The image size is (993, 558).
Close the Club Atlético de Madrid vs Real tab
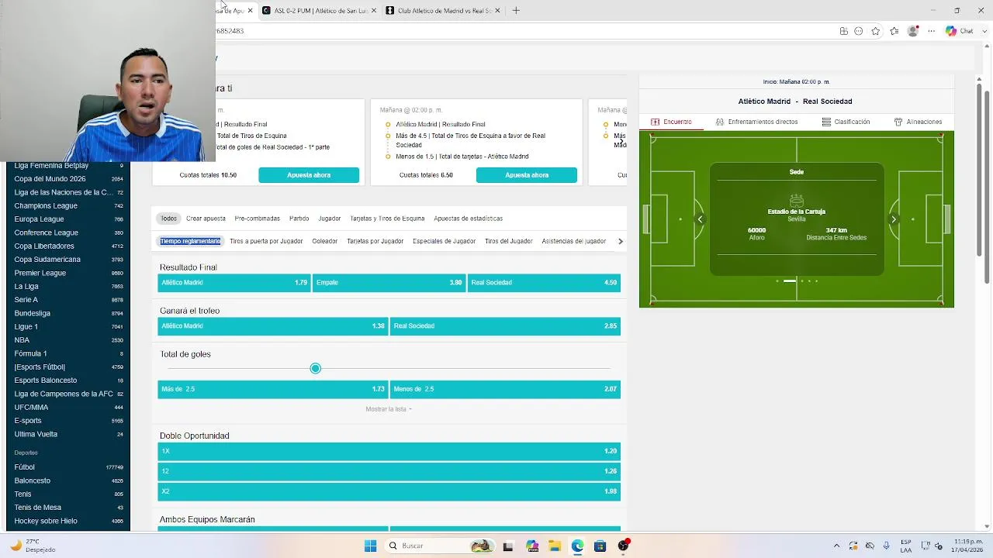tap(497, 10)
